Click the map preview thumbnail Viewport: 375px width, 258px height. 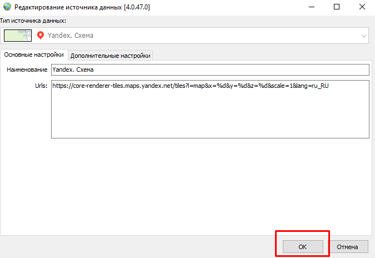(x=18, y=36)
